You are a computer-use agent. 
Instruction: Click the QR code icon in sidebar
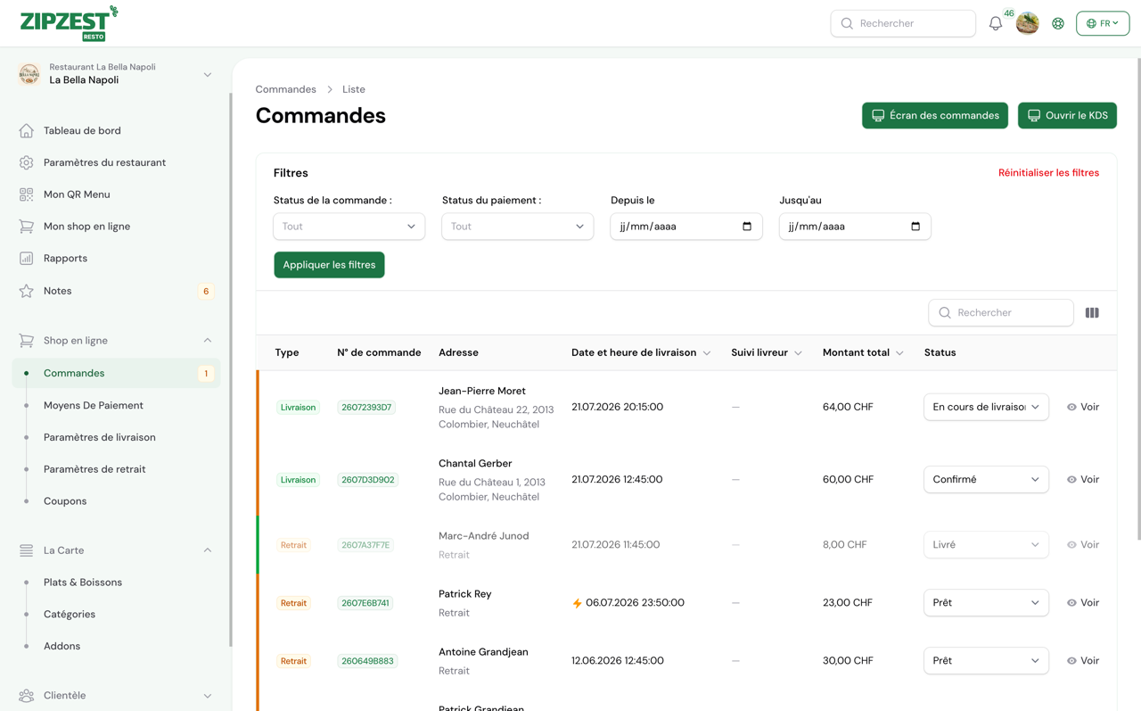(26, 194)
